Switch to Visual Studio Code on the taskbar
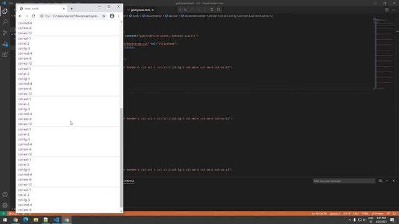 56,220
